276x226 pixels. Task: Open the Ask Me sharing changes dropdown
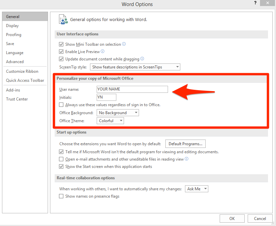coord(196,189)
